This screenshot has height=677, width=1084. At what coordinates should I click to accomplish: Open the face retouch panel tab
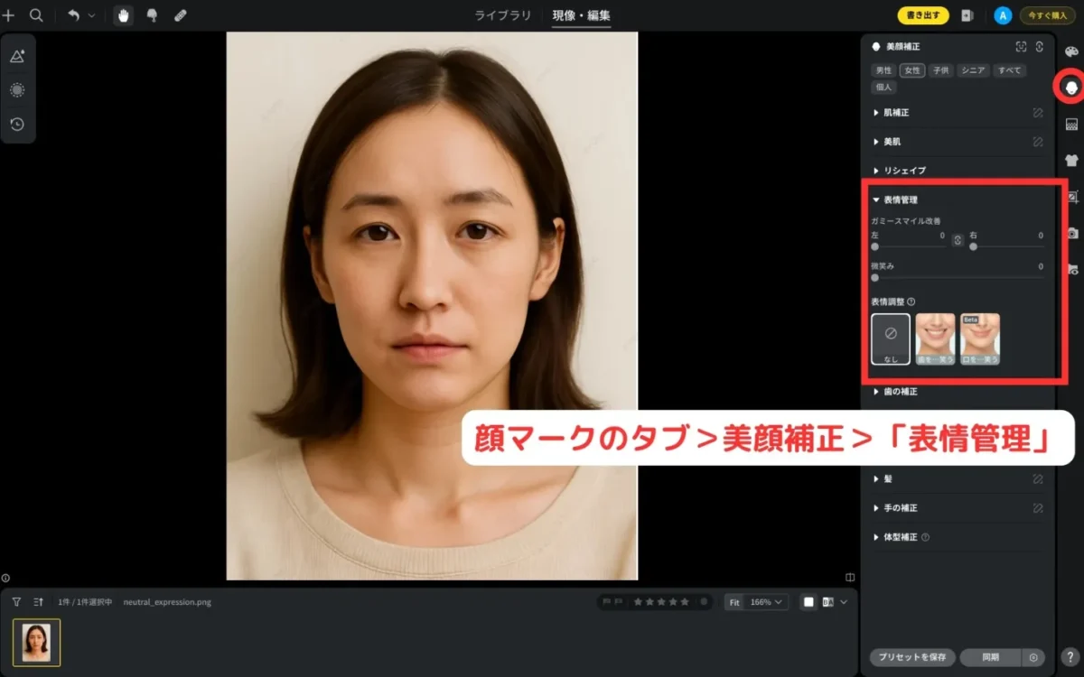coord(1071,87)
